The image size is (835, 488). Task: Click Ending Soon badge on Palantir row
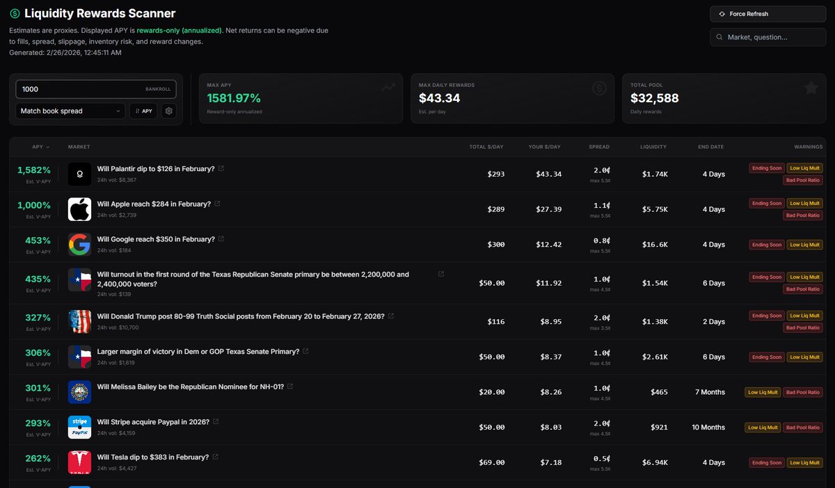(x=766, y=168)
